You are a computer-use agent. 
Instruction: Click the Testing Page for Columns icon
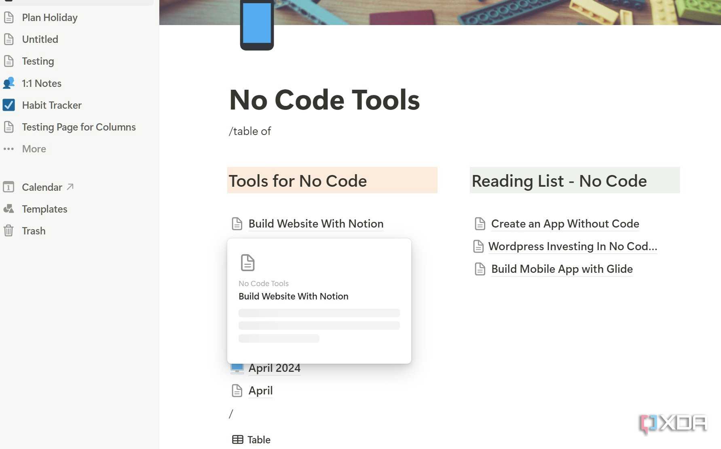(x=8, y=127)
